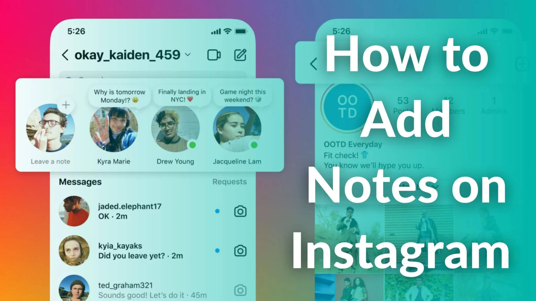The width and height of the screenshot is (536, 301).
Task: Tap the video call icon
Action: [214, 55]
